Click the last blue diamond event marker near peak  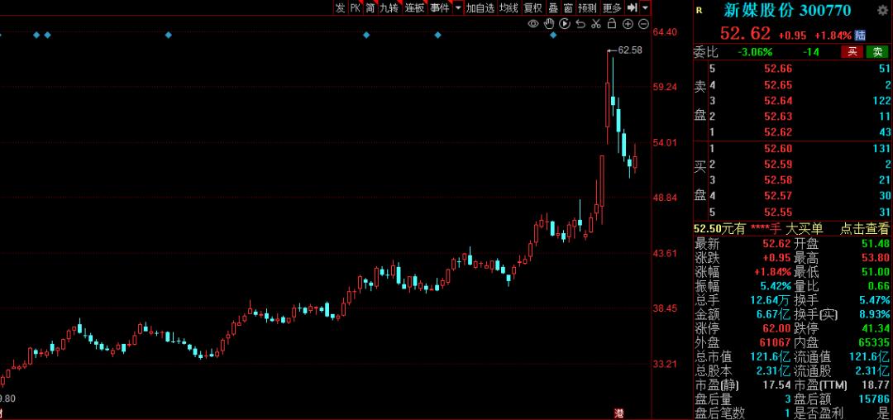point(553,36)
